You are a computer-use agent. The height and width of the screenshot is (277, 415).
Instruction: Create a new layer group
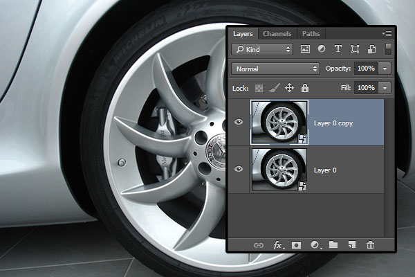pyautogui.click(x=333, y=244)
